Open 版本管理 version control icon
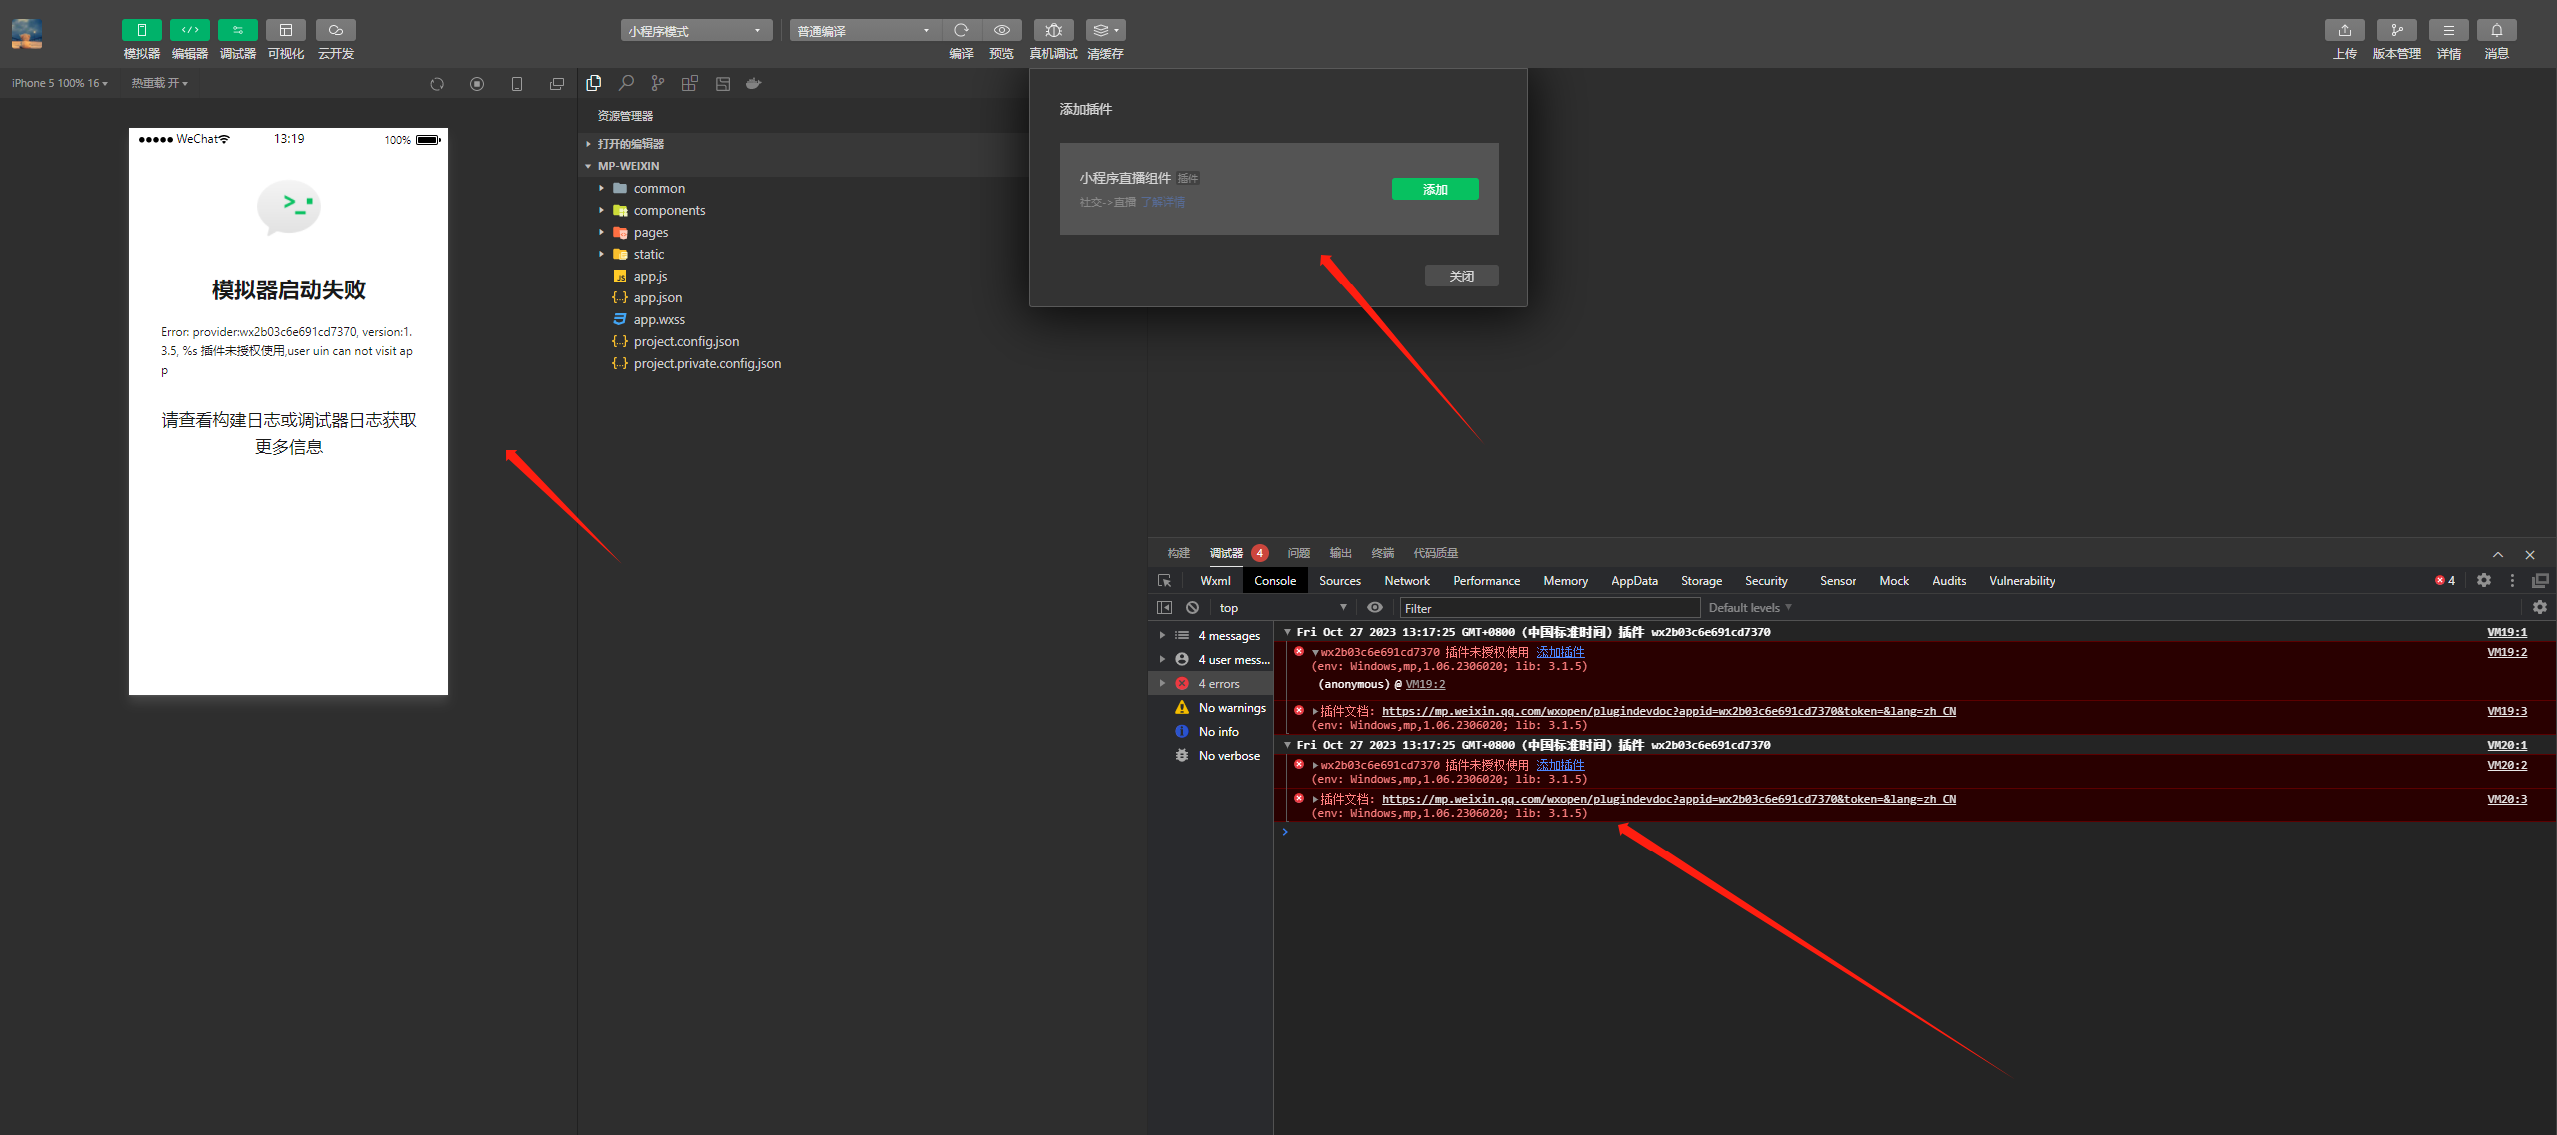The width and height of the screenshot is (2557, 1135). click(2396, 30)
